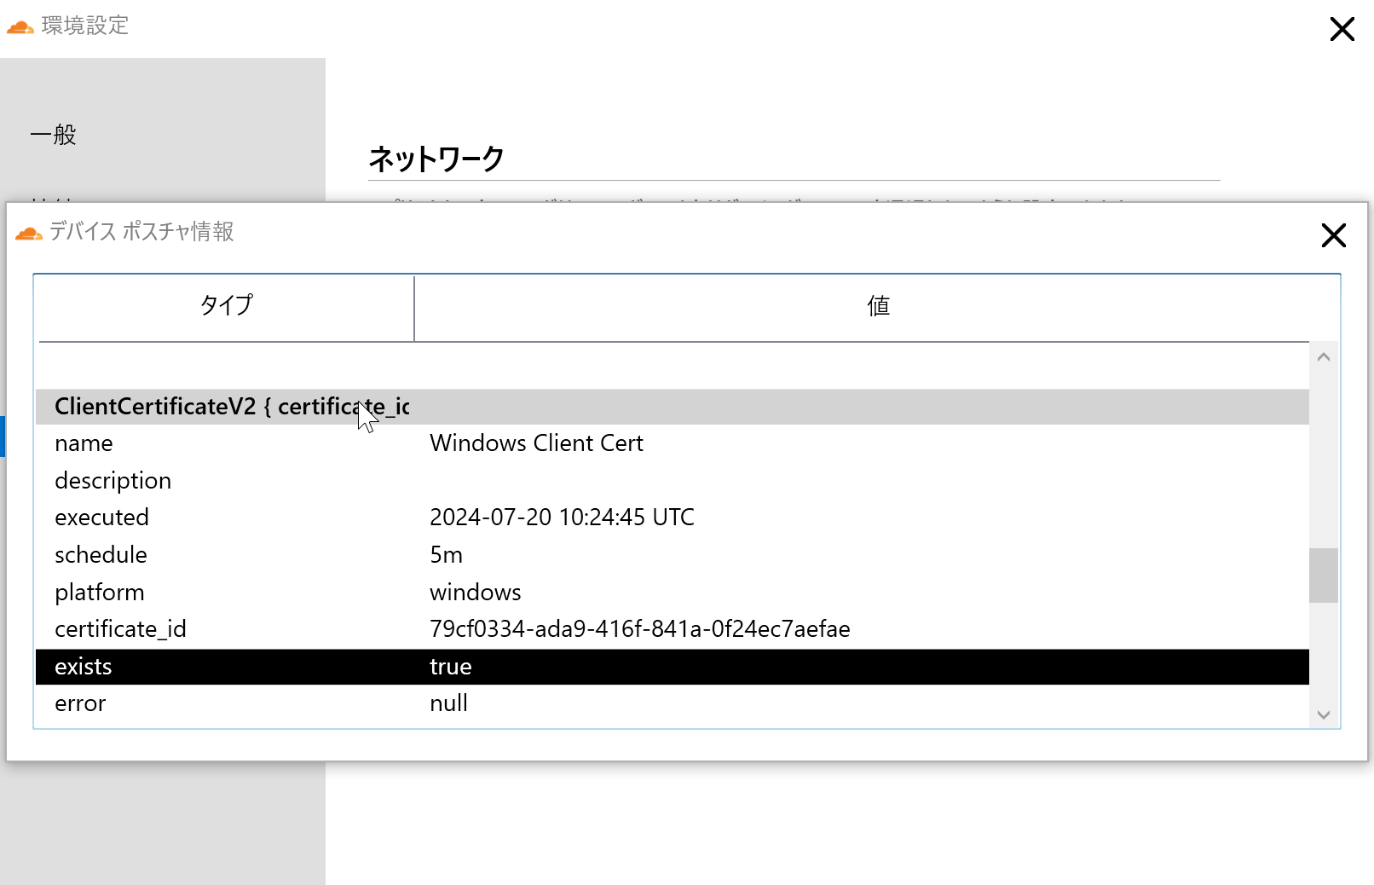Image resolution: width=1374 pixels, height=885 pixels.
Task: Close the 環境設定 window
Action: point(1342,28)
